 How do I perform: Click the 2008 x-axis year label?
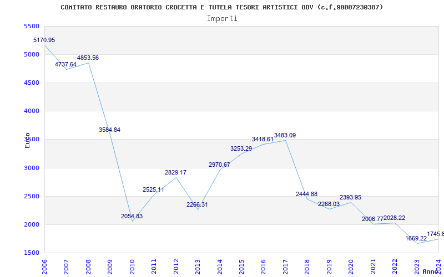88,266
